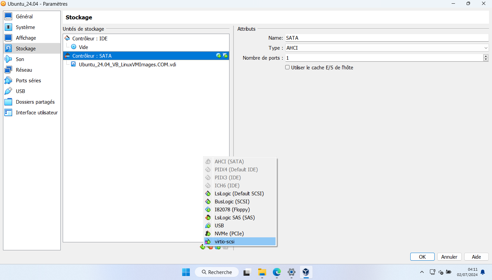Open VirtualBox from the taskbar
The height and width of the screenshot is (280, 492).
(306, 272)
